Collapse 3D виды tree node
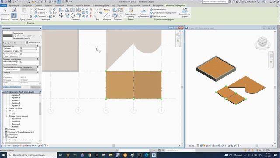Screen dimensions: 280x158 coord(7,111)
